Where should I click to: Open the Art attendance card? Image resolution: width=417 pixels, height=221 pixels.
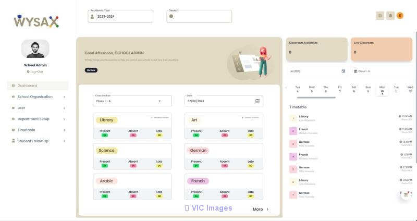[x=224, y=126]
